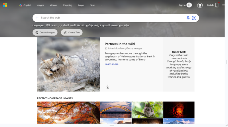Go to the Shopping tab
This screenshot has height=127, width=228.
(x=67, y=5)
